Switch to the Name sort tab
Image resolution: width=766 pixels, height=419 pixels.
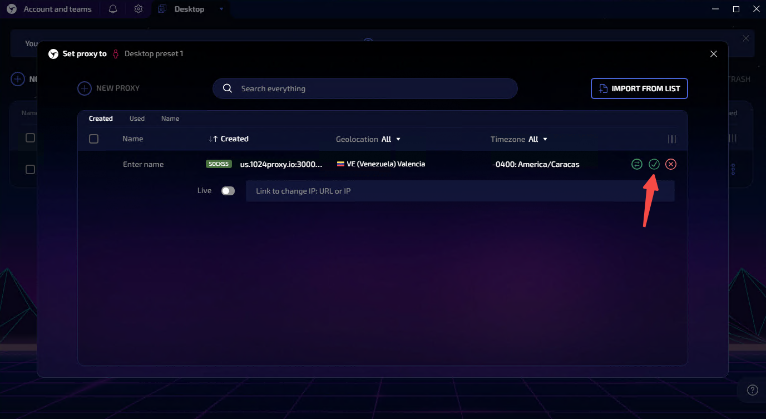pos(170,119)
